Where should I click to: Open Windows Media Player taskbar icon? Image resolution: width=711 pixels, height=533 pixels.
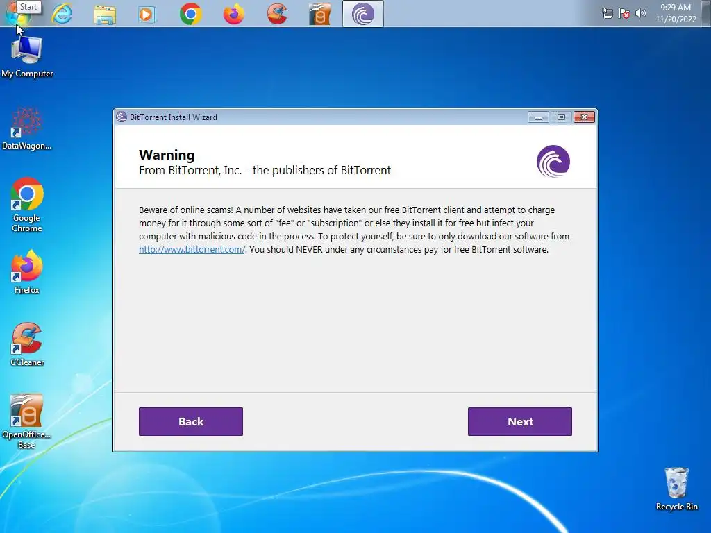point(147,14)
